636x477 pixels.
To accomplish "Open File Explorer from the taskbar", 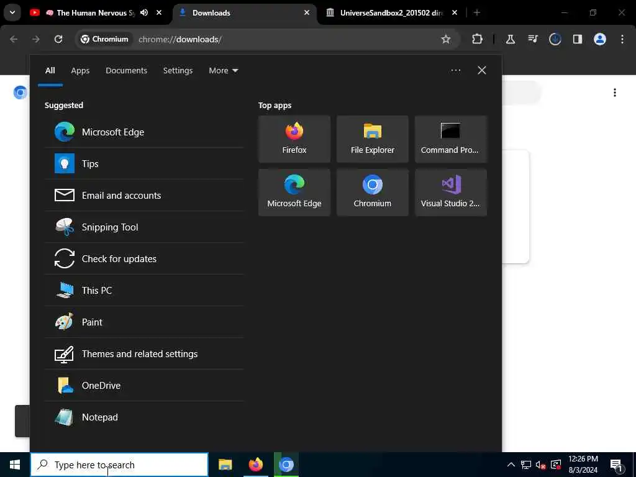I will [x=225, y=465].
